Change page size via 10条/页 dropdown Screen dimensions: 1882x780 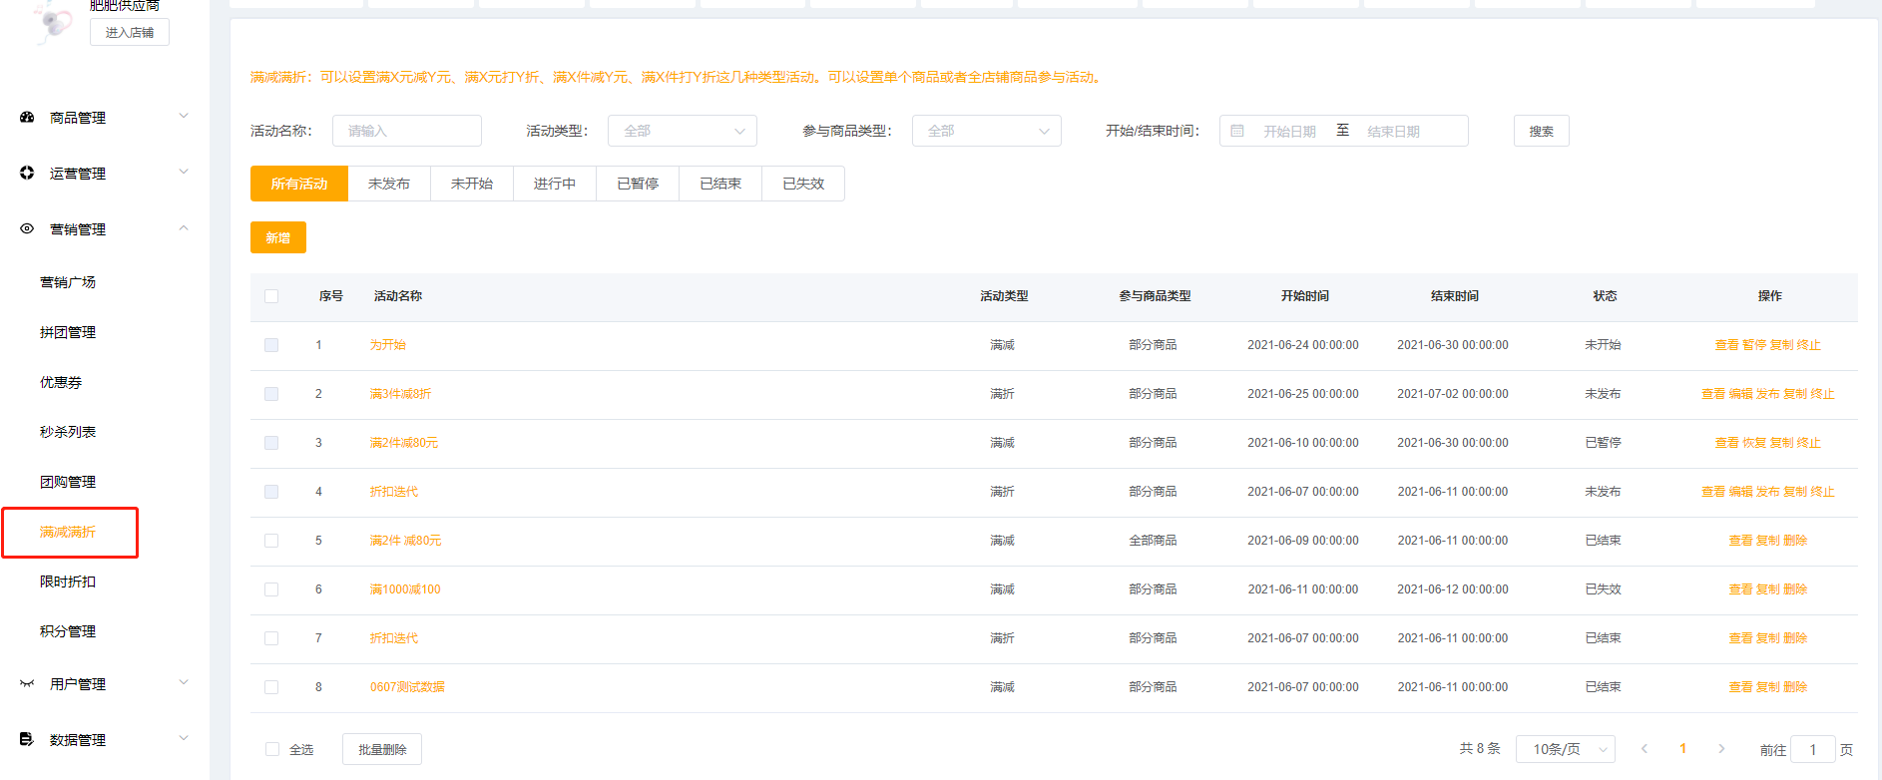tap(1565, 749)
